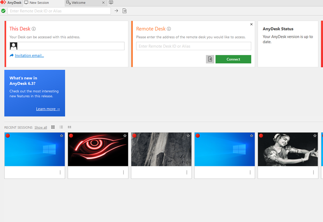The height and width of the screenshot is (222, 323).
Task: Show info about Remote Desk
Action: (169, 29)
